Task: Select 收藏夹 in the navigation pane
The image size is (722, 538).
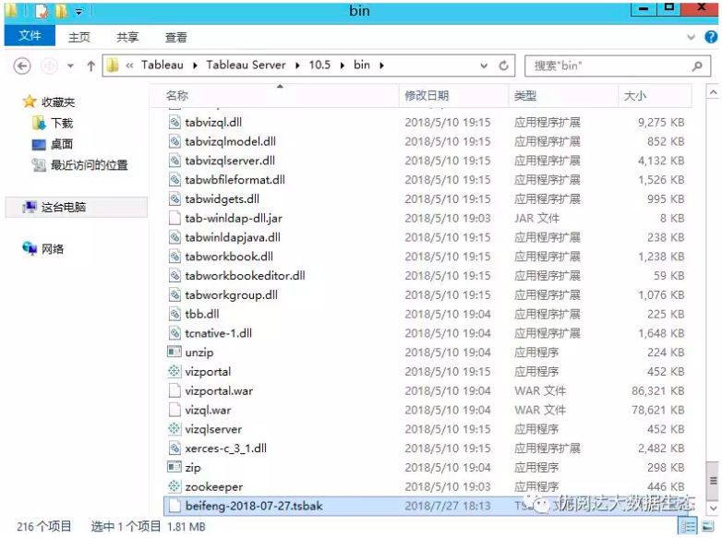Action: (58, 102)
